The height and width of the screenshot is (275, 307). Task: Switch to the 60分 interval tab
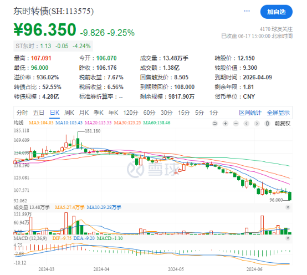coord(149,113)
